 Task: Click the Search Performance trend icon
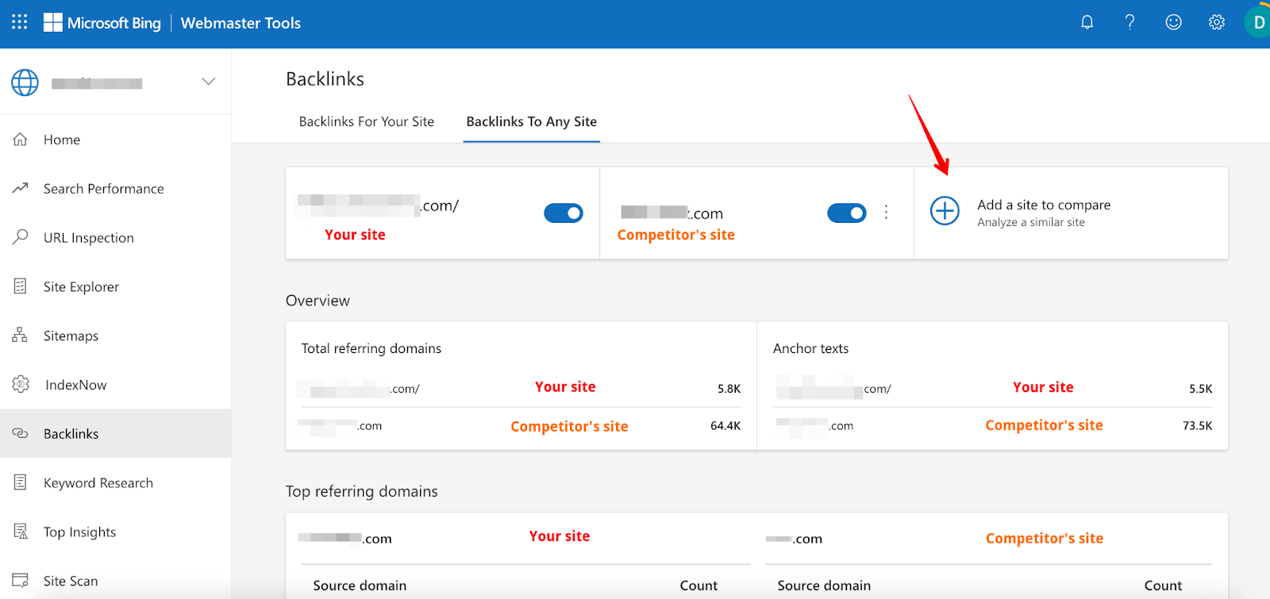point(21,188)
